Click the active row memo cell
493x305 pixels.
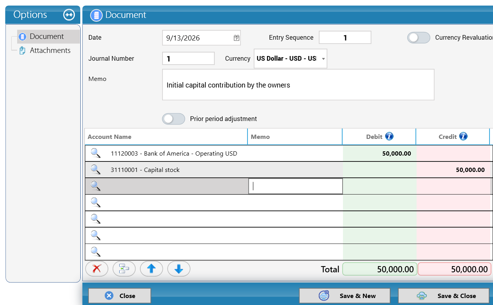295,186
